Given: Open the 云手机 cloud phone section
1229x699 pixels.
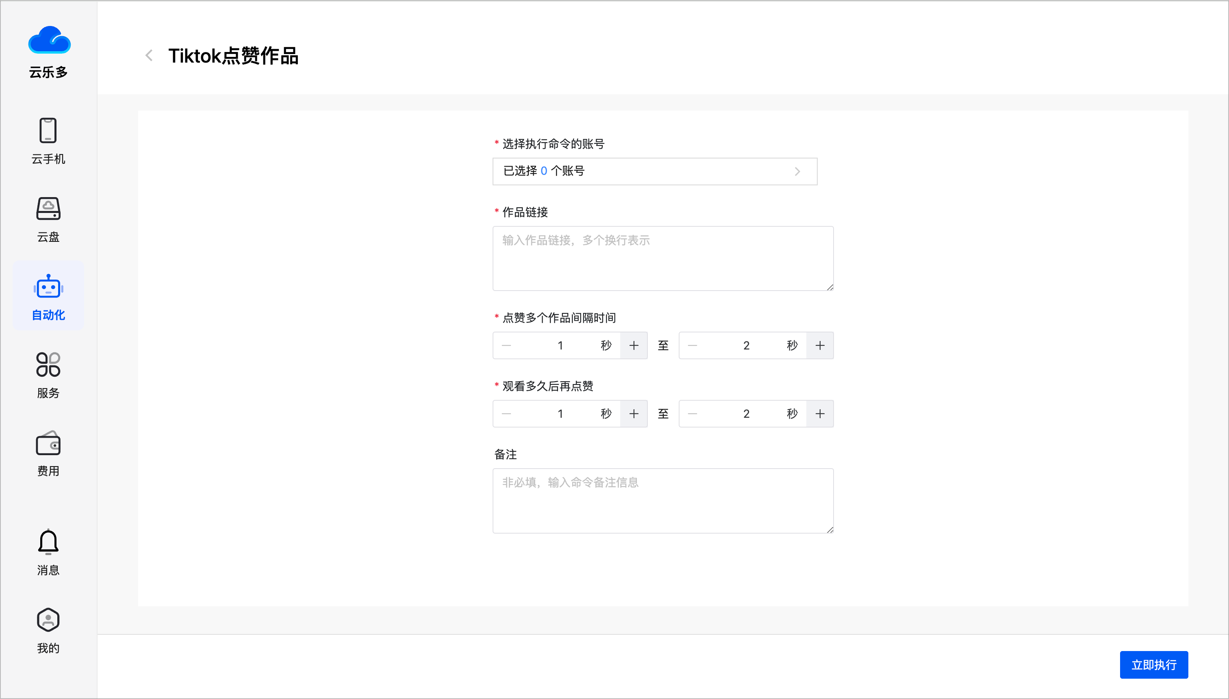Looking at the screenshot, I should 48,141.
